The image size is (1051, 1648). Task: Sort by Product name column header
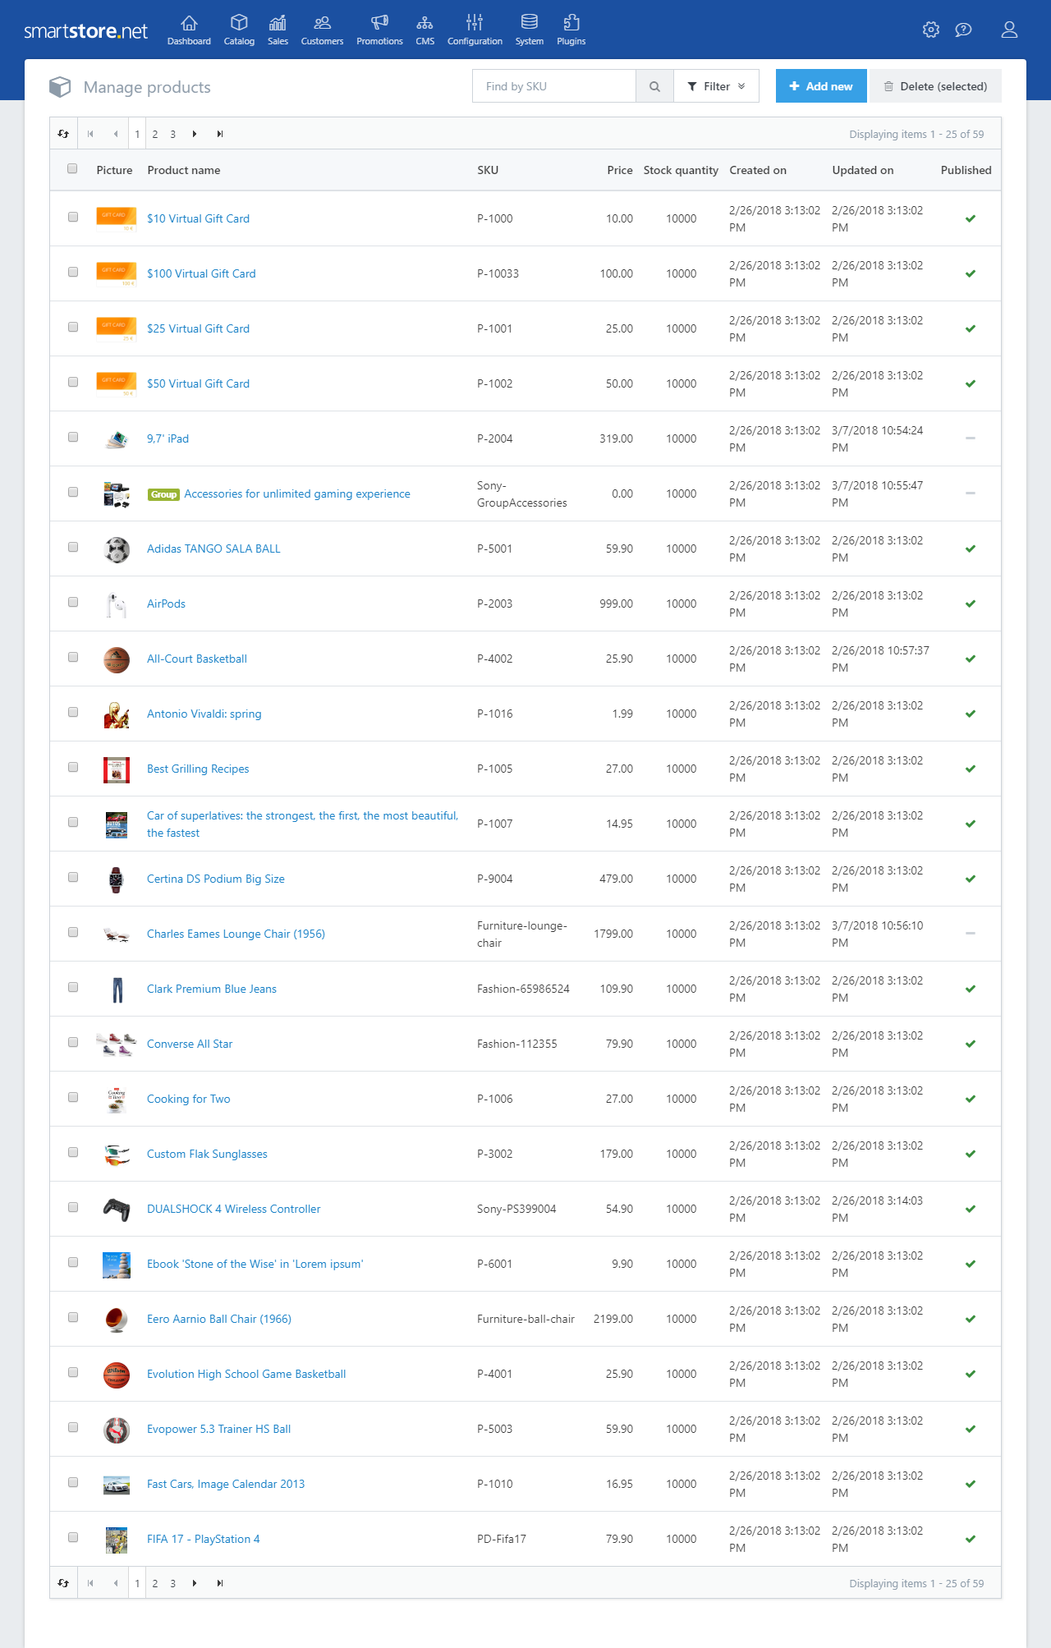(184, 170)
